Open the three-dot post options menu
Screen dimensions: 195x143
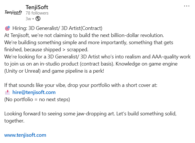pyautogui.click(x=186, y=6)
